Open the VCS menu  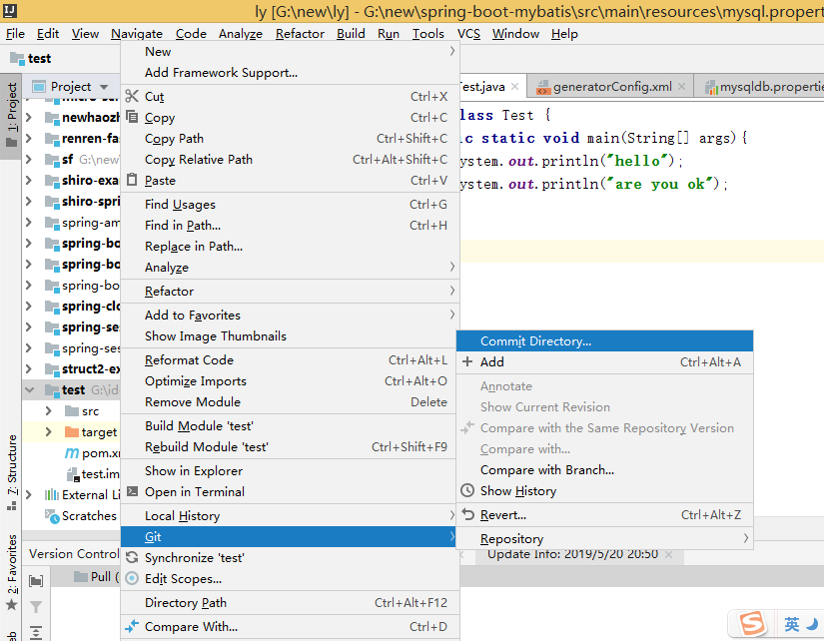pyautogui.click(x=468, y=34)
